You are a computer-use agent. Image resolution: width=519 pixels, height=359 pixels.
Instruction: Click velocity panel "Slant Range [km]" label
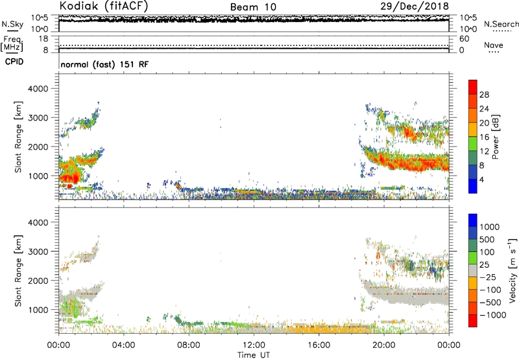18,271
